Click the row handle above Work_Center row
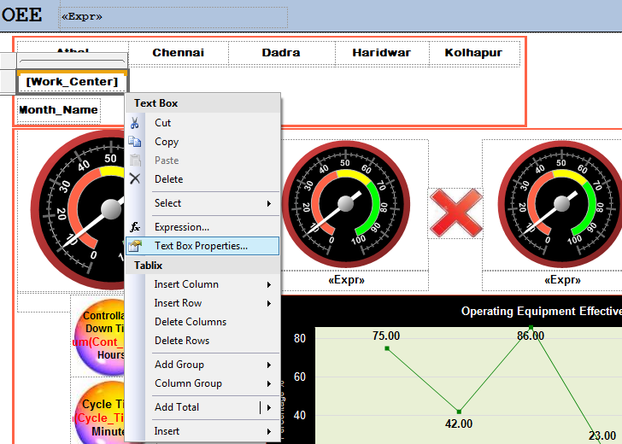 pos(8,61)
